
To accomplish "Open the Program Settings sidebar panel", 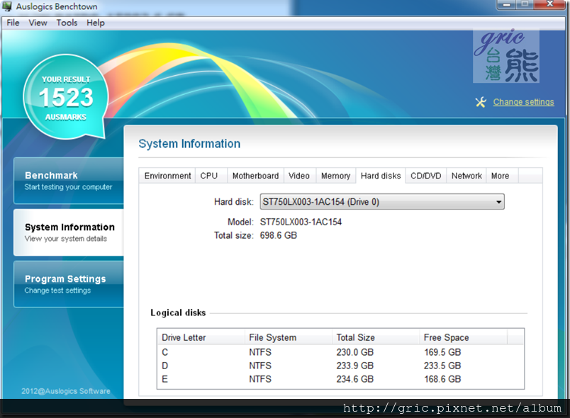I will [69, 284].
